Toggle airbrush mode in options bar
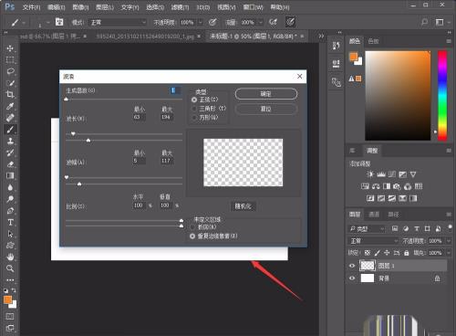 coord(273,22)
